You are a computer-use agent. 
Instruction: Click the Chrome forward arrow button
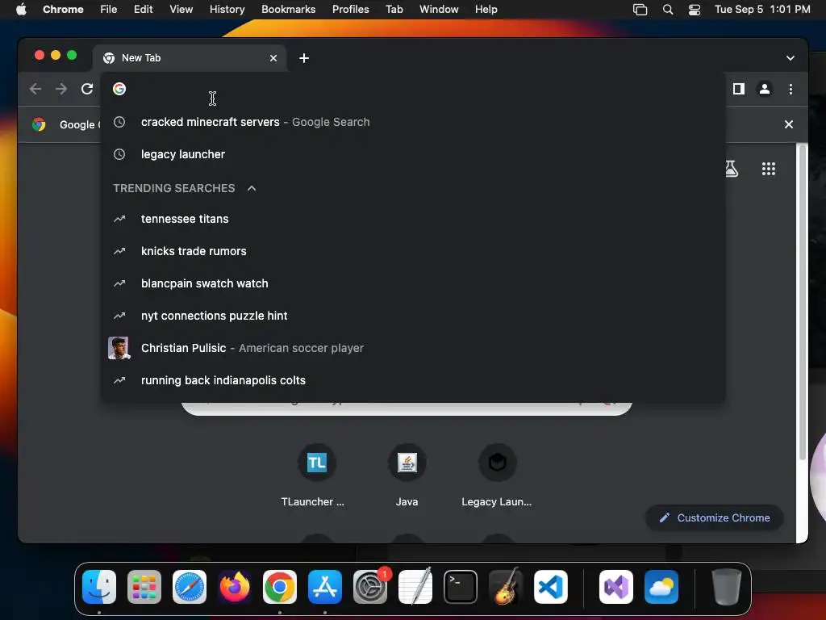[x=61, y=89]
